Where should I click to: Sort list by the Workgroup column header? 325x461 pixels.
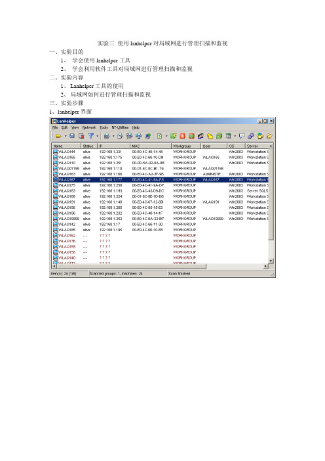pos(186,146)
